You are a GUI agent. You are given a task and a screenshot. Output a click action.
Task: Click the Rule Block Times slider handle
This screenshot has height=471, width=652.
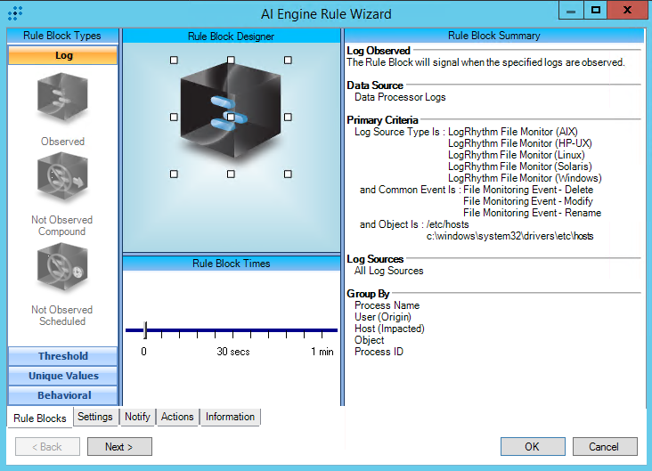(145, 330)
